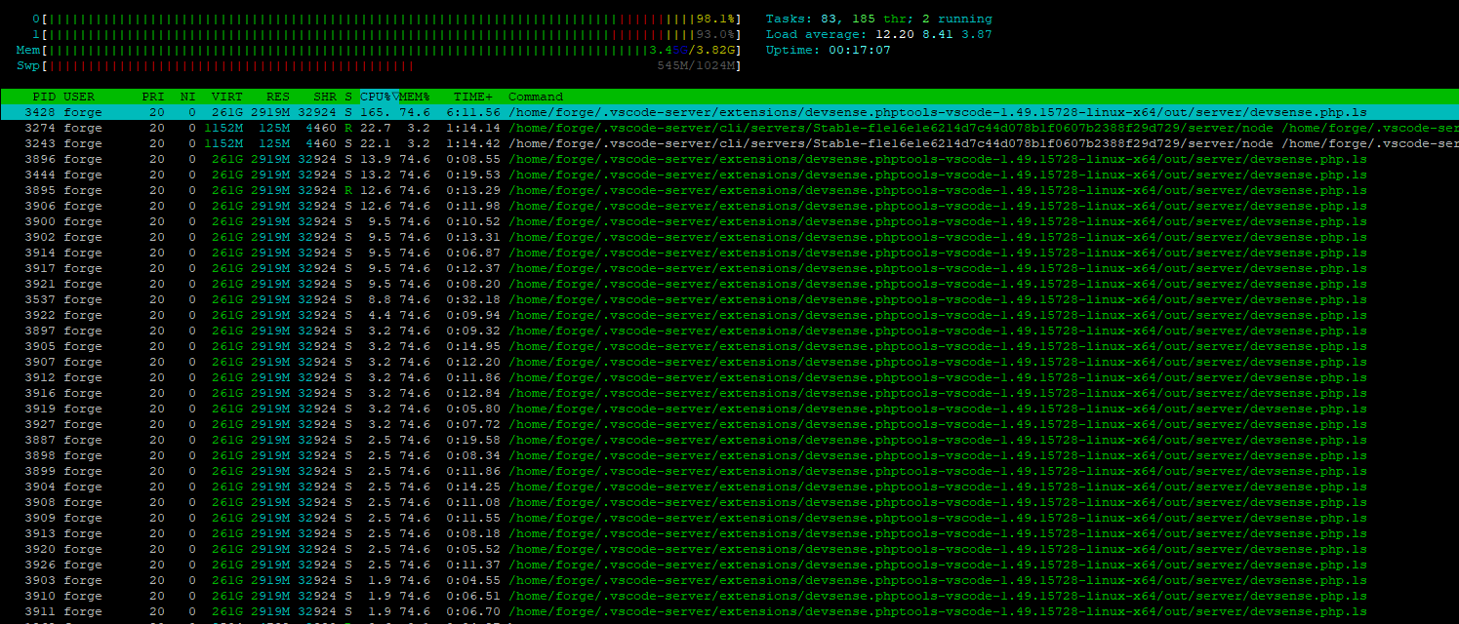This screenshot has width=1459, height=624.
Task: Select the highlighted process row PID 3428
Action: 683,113
